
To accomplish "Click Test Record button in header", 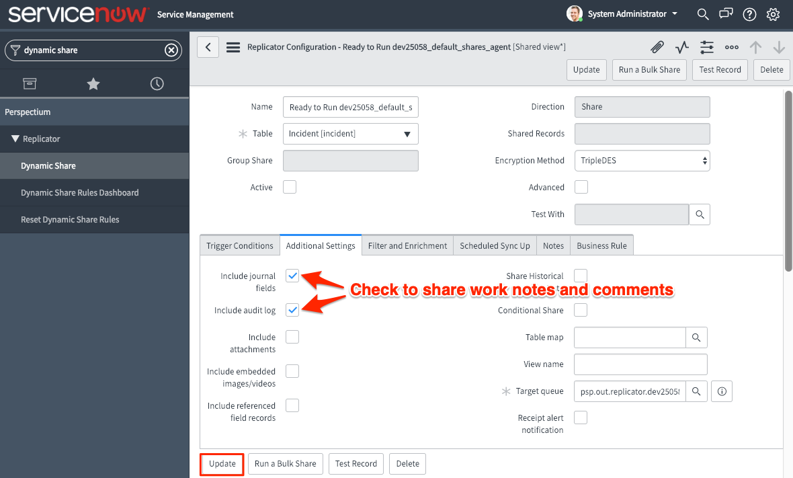I will 720,70.
